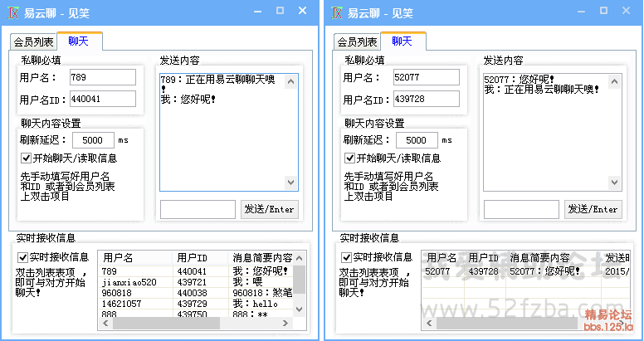Click message cell 我：hello

[256, 304]
